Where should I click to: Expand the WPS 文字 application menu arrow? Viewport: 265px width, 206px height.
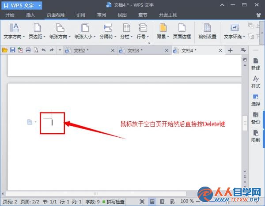(40, 6)
